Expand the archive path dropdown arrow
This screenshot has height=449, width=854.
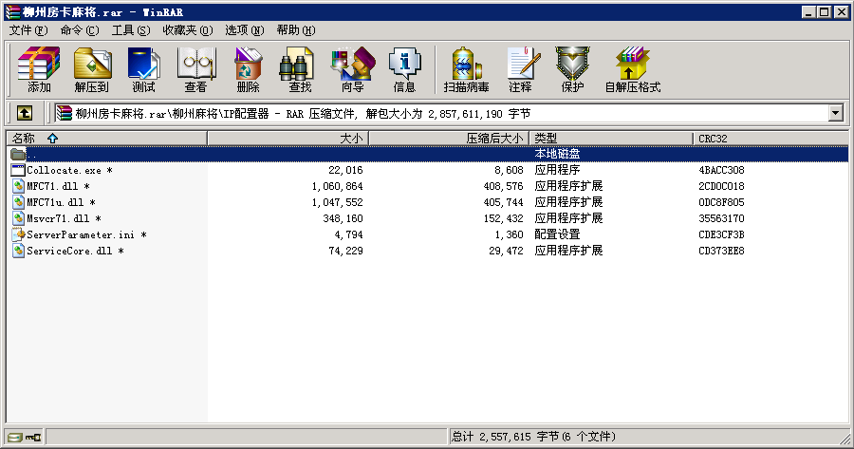click(835, 113)
